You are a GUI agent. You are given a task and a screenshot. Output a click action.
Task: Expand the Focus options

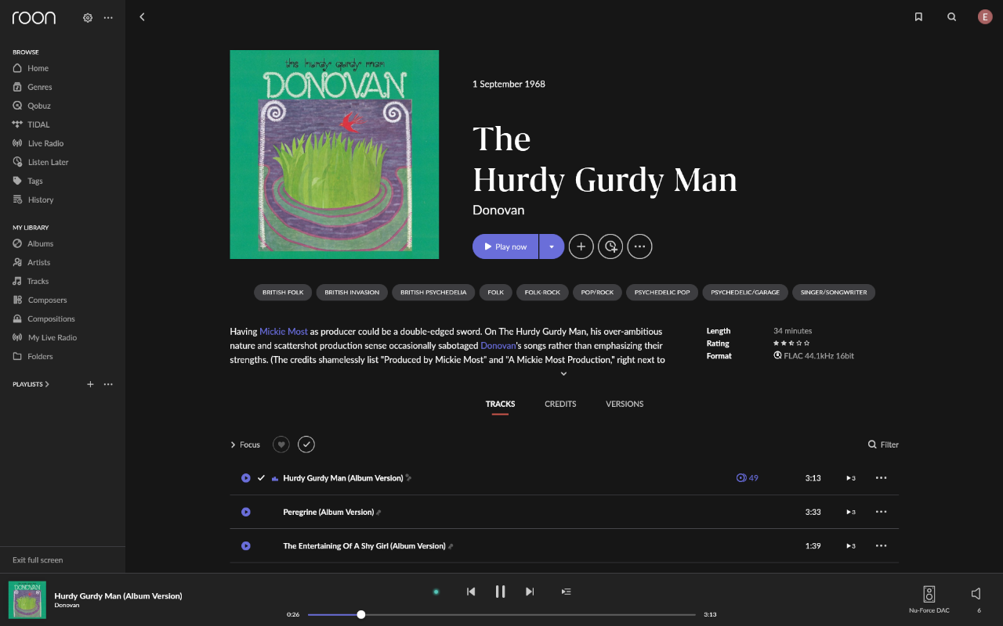pyautogui.click(x=245, y=444)
